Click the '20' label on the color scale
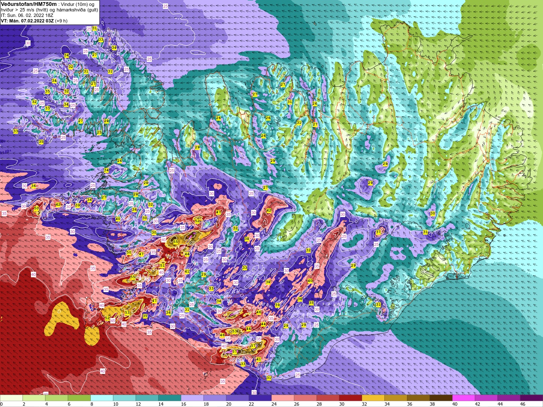The width and height of the screenshot is (543, 407). coord(229,404)
